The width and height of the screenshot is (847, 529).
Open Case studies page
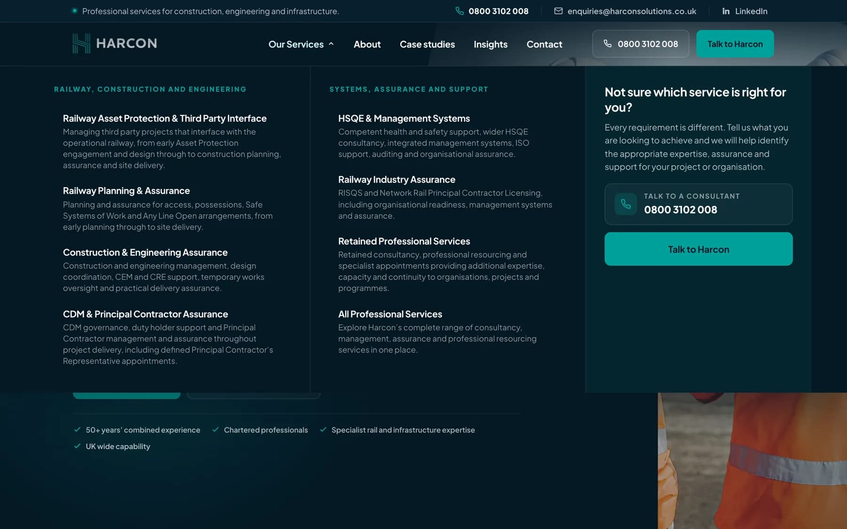coord(427,44)
